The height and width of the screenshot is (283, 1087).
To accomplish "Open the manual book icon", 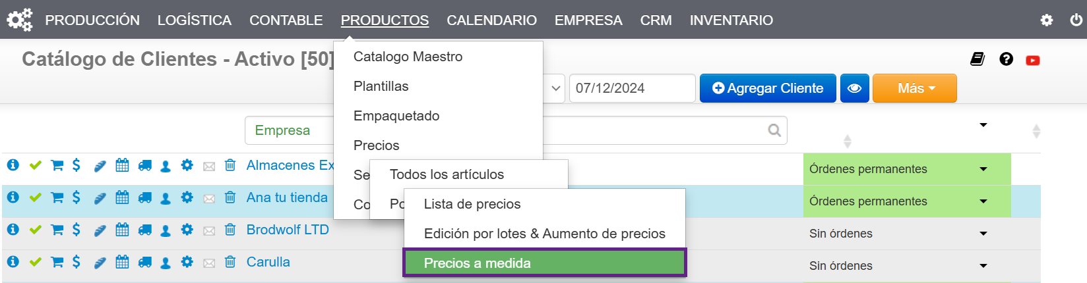I will [x=978, y=59].
